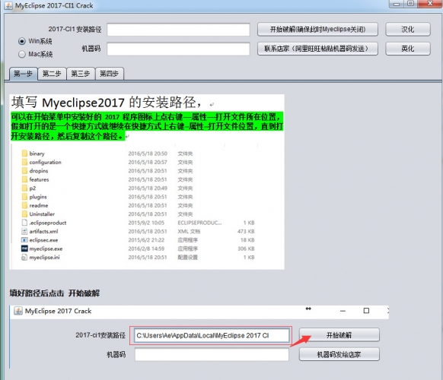Select the Mac系统 radio button

pyautogui.click(x=22, y=54)
